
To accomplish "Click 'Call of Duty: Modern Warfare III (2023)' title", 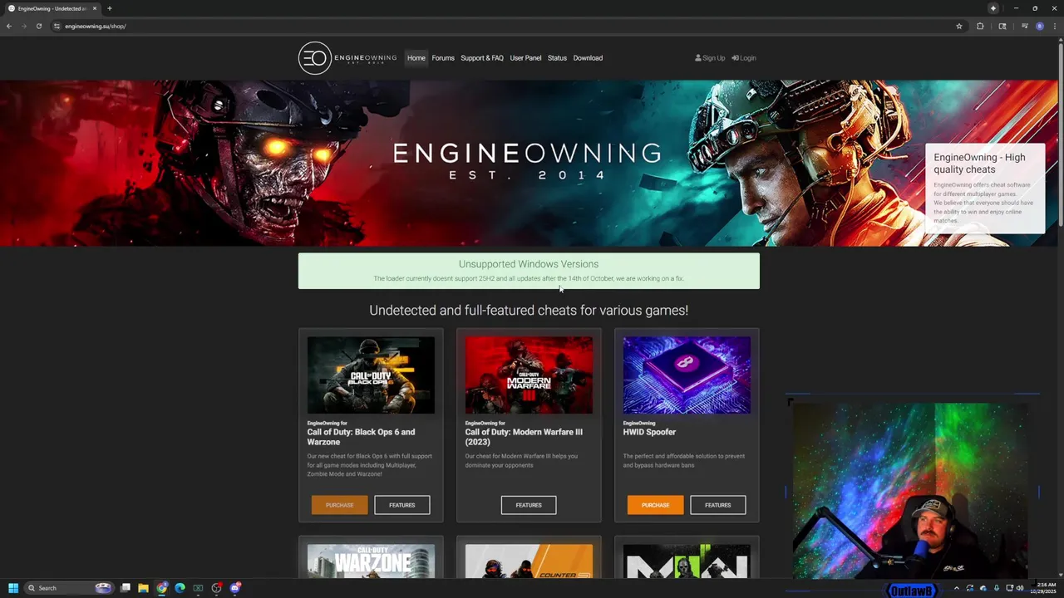I will [524, 437].
